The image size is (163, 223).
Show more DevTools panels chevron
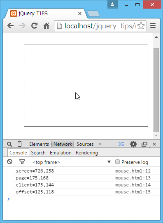coord(100,144)
